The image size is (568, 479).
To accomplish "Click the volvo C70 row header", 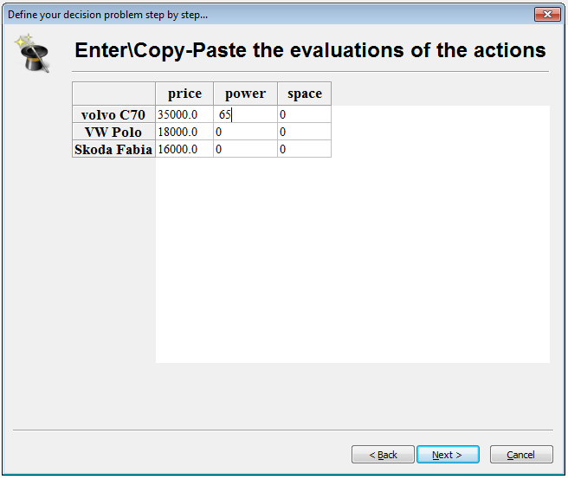I will coord(113,114).
